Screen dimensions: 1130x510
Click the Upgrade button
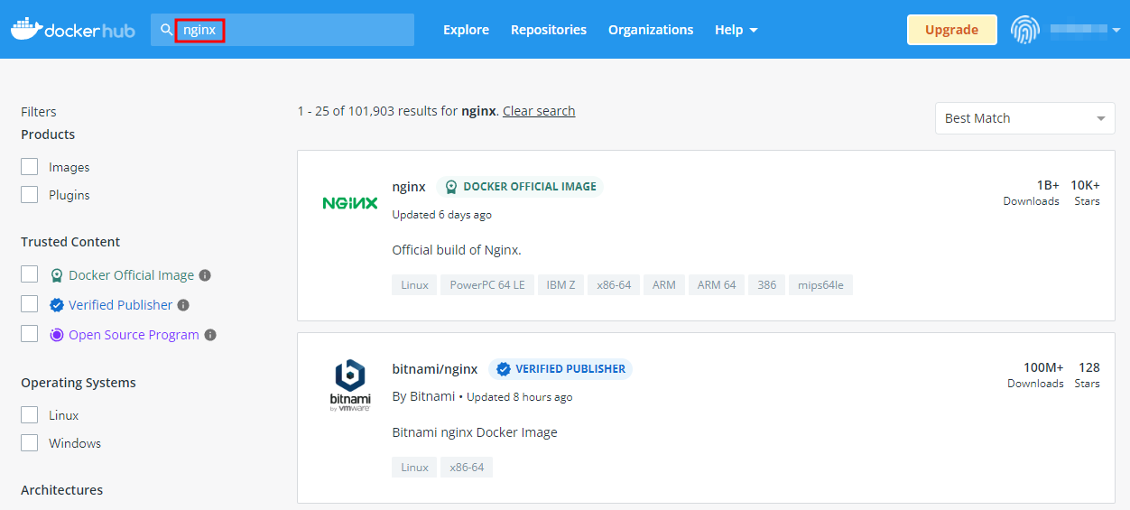pos(952,30)
